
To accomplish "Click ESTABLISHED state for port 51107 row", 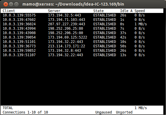I will [x=104, y=55].
